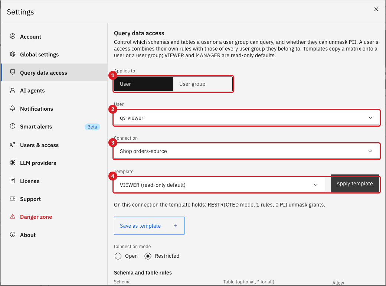The height and width of the screenshot is (286, 386).
Task: Switch Applies to toggle to User group
Action: pos(203,84)
